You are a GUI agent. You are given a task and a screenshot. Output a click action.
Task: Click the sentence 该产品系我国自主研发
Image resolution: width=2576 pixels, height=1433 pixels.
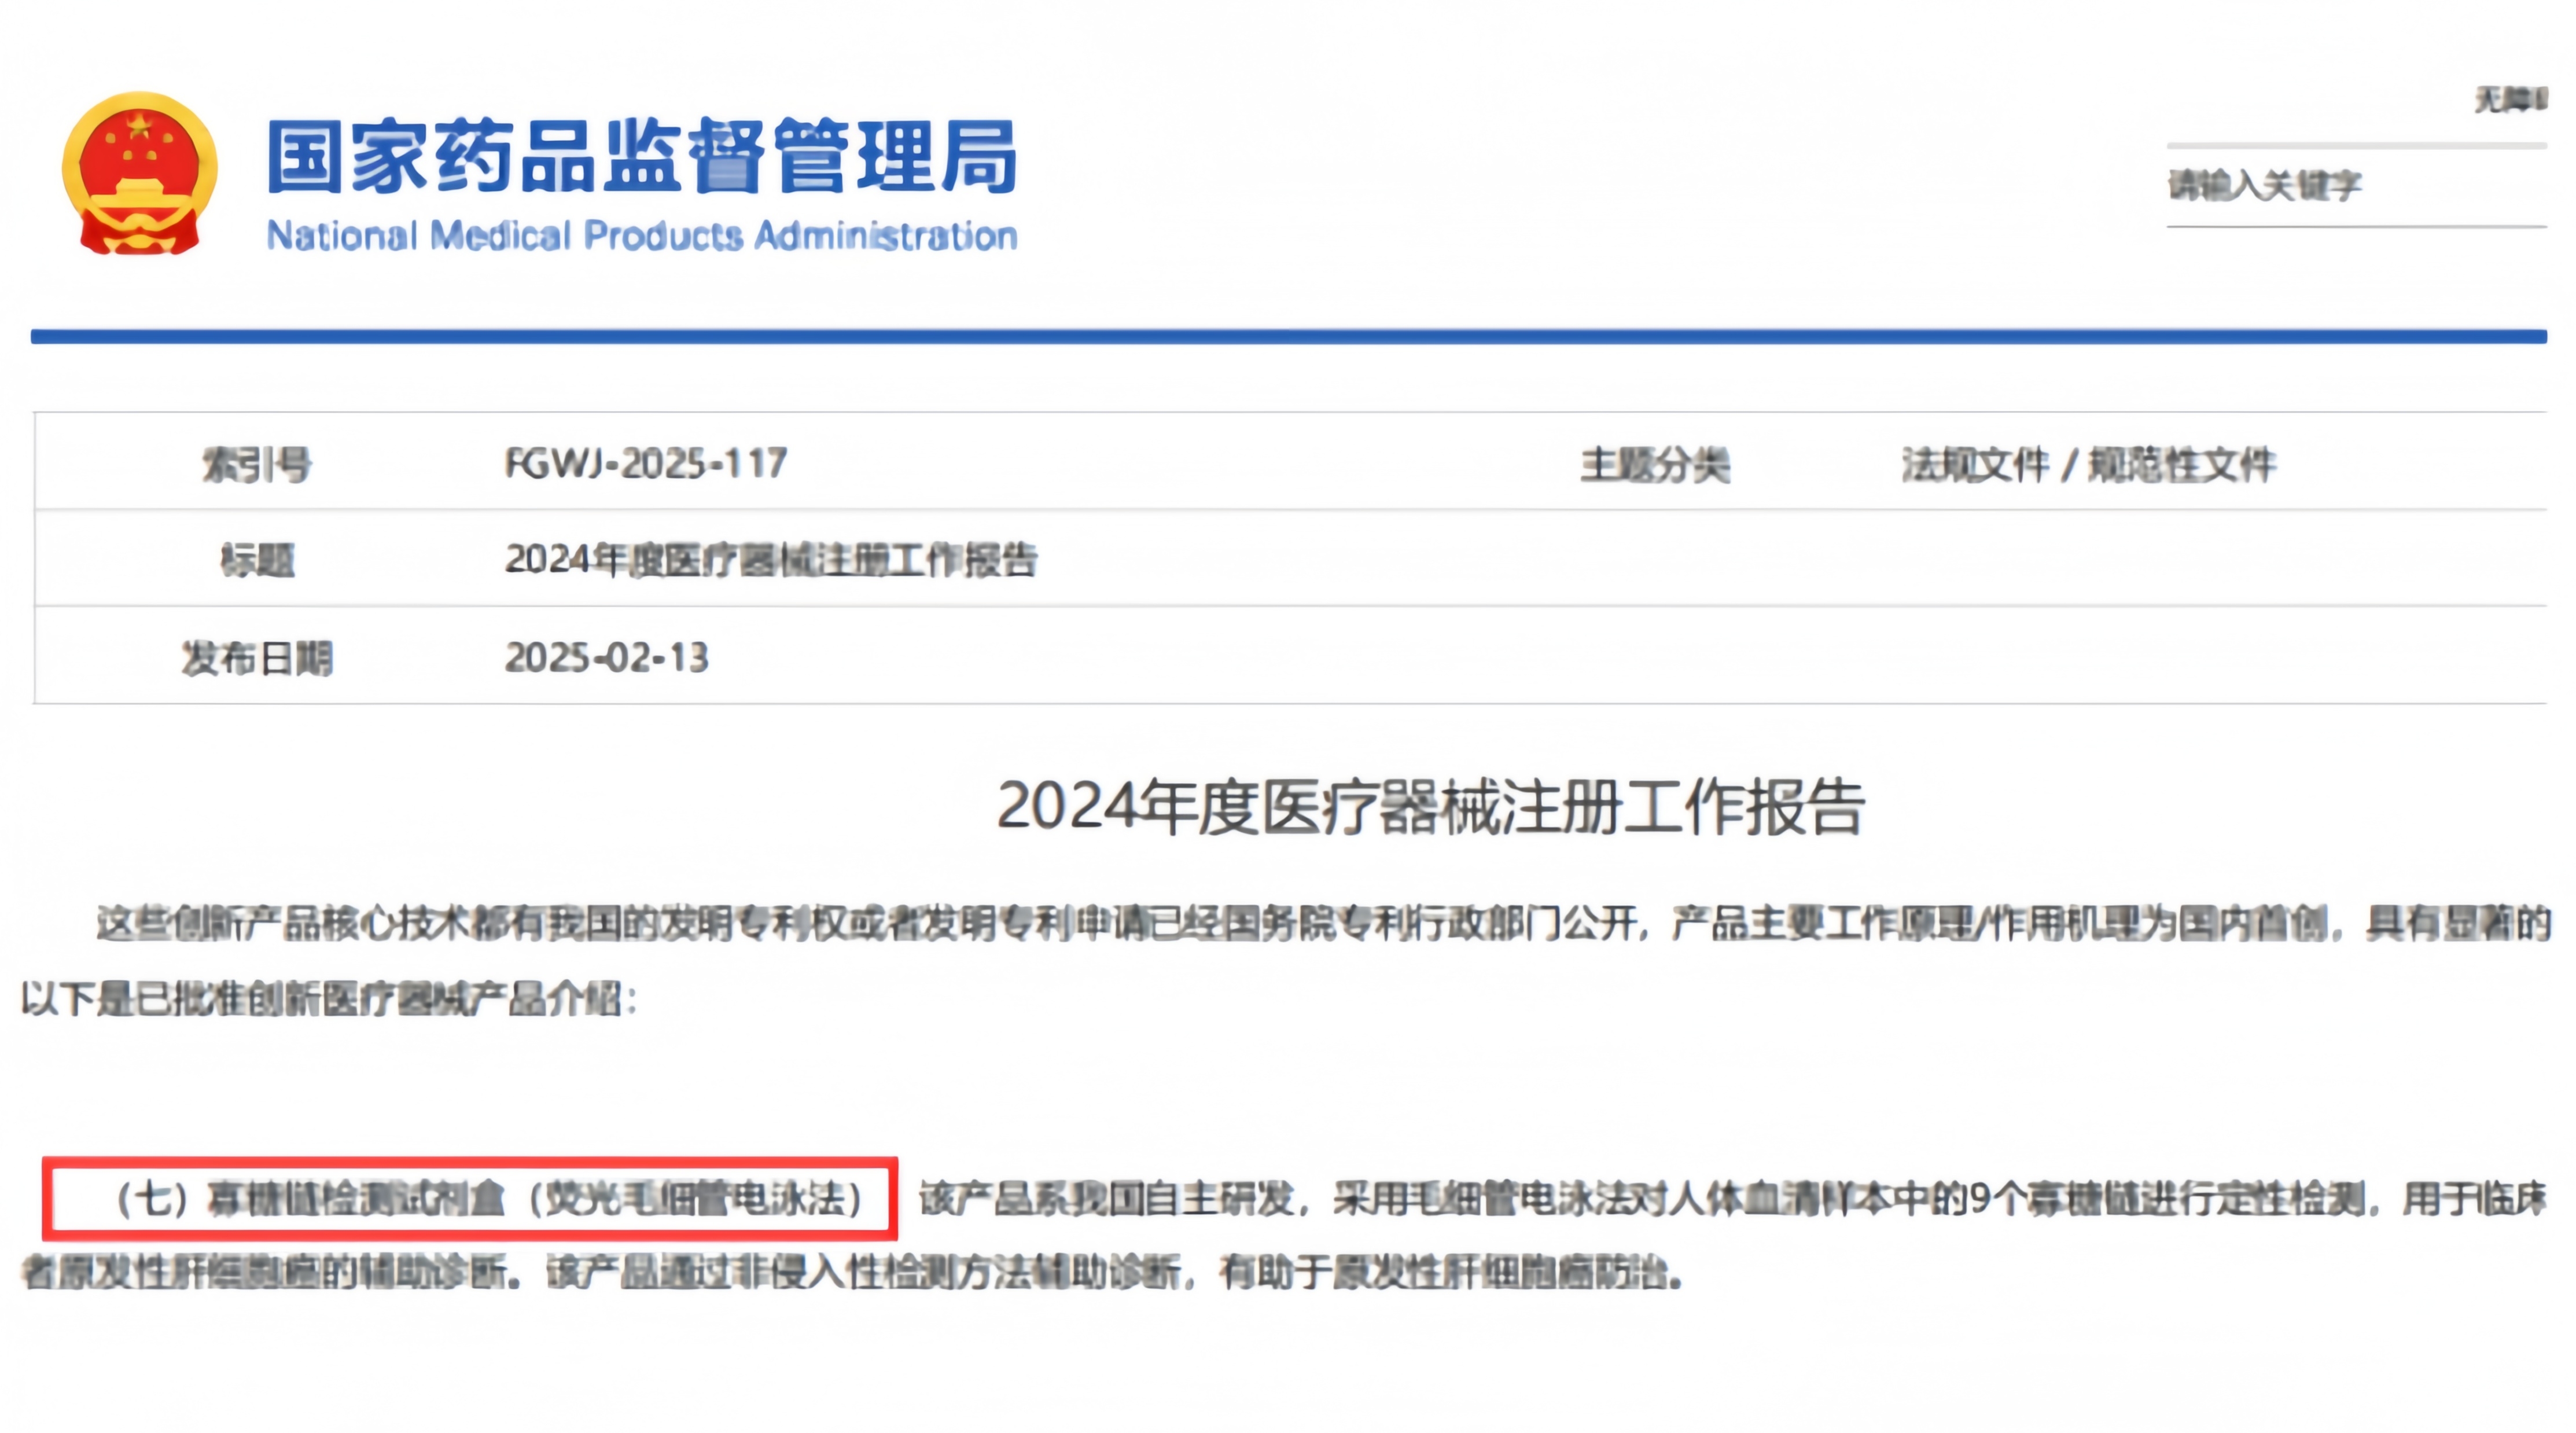coord(1105,1199)
